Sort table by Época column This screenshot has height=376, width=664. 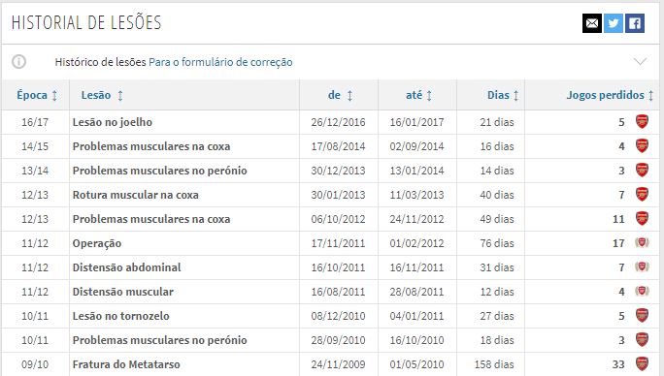pyautogui.click(x=37, y=95)
